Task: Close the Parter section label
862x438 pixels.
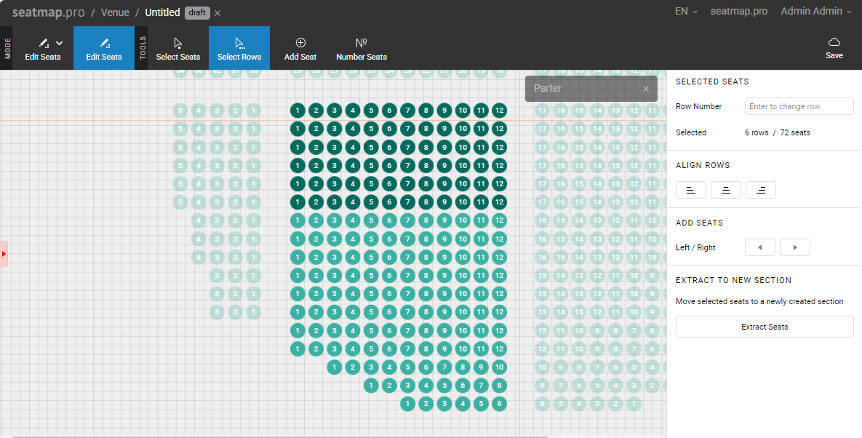Action: coord(645,89)
